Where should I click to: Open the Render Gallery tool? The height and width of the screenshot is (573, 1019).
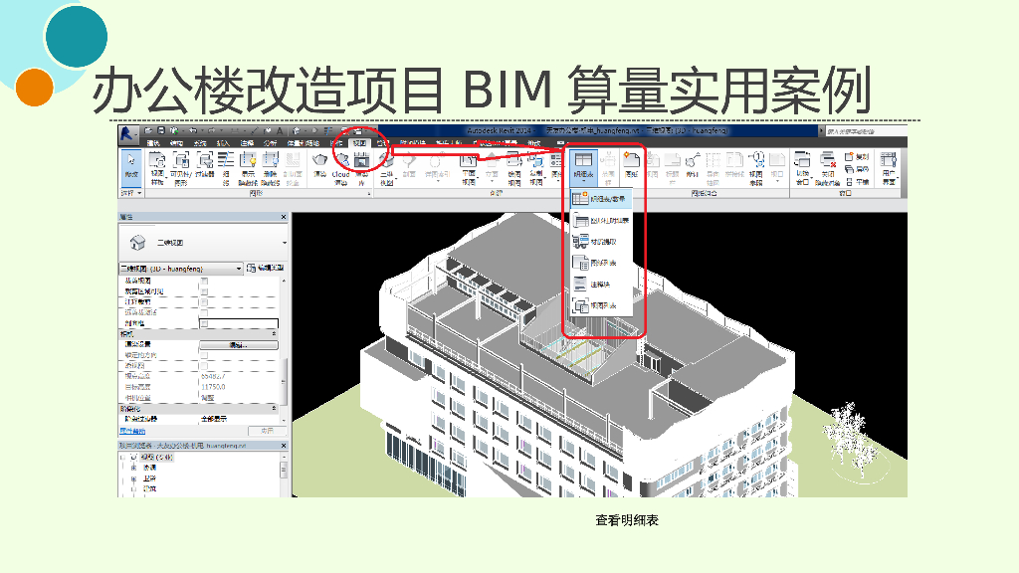[362, 167]
